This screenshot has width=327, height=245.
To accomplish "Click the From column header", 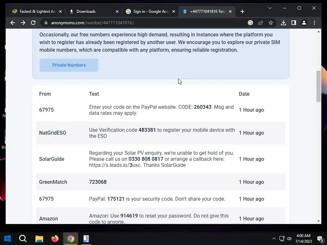I will tap(45, 94).
